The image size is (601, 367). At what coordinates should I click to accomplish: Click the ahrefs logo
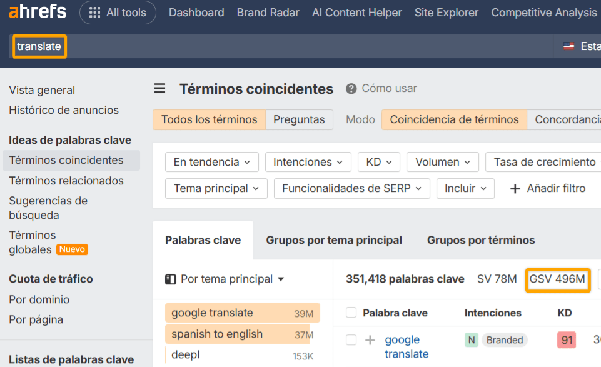click(x=37, y=11)
